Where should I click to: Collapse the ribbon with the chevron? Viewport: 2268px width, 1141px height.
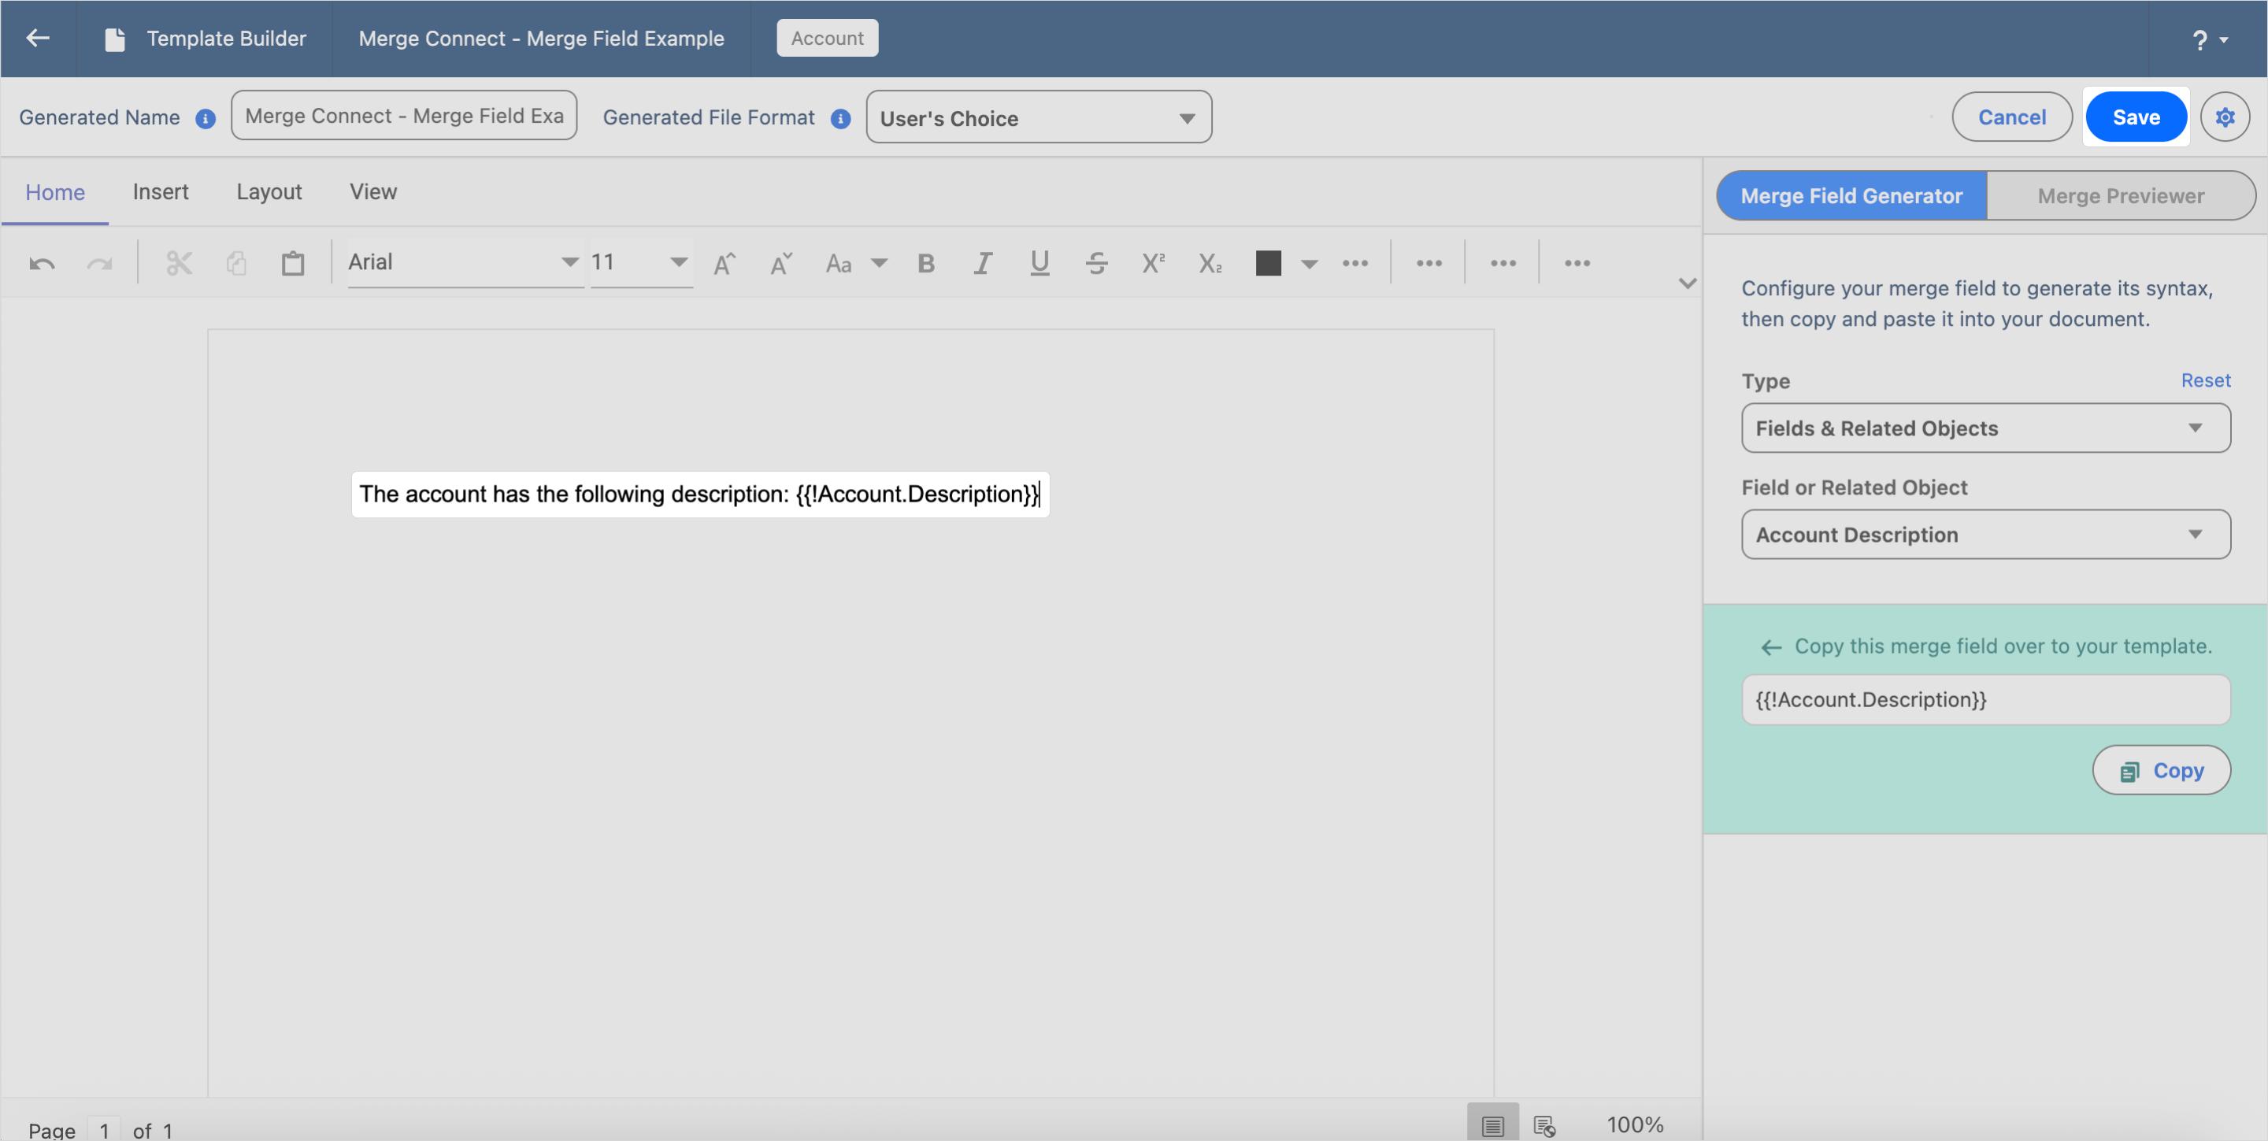(x=1686, y=283)
